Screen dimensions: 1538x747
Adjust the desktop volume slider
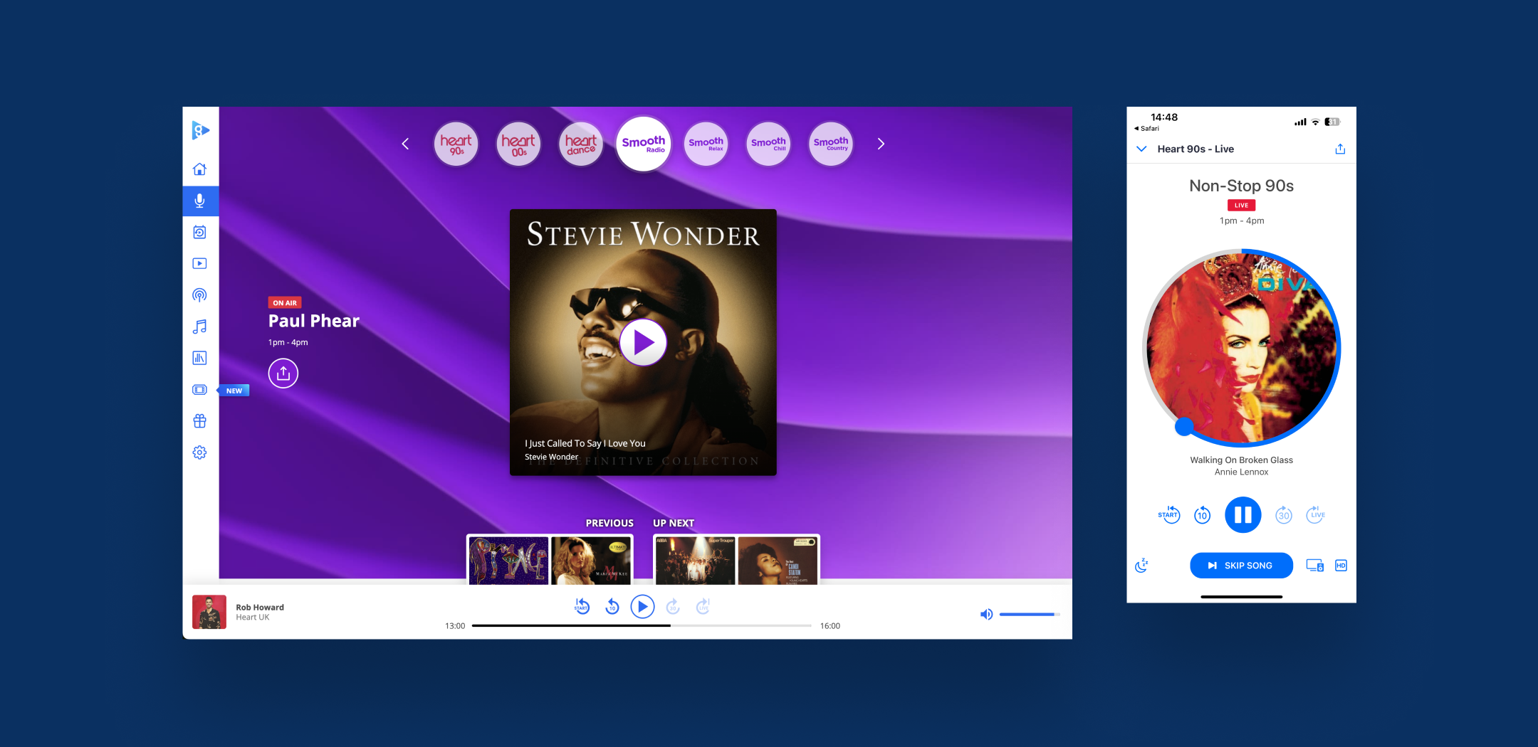point(1029,614)
